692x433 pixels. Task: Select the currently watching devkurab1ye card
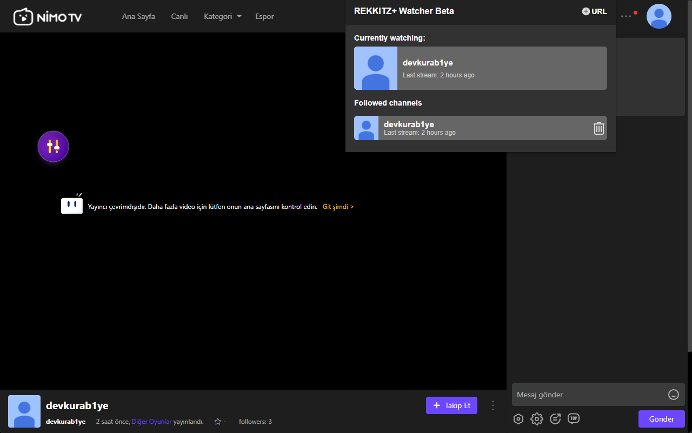(481, 68)
